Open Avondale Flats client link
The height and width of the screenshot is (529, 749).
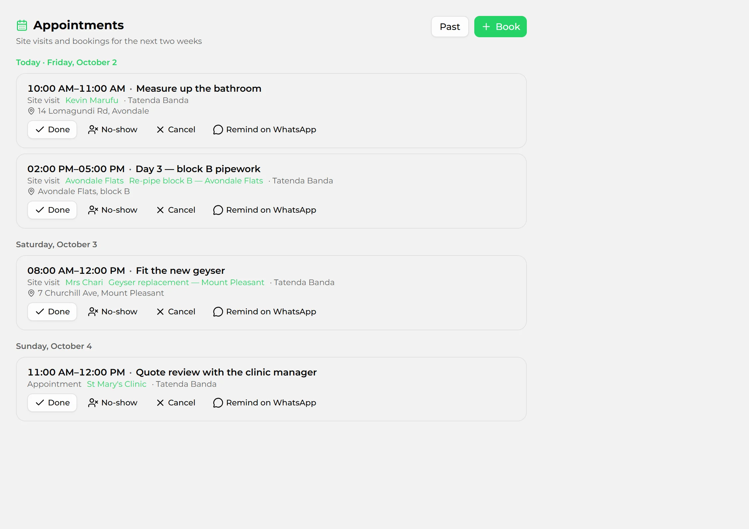(x=94, y=181)
